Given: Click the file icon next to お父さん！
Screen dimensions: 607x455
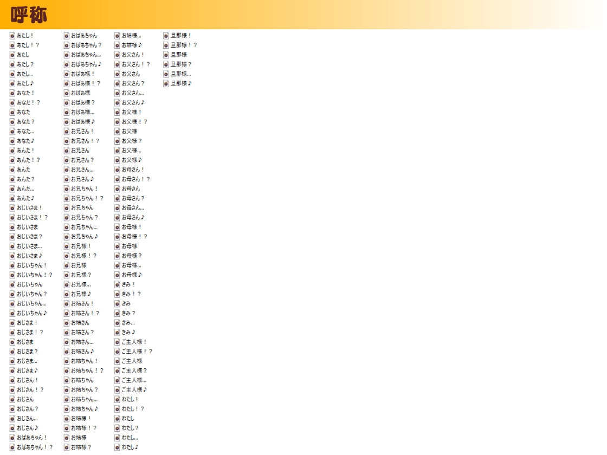Looking at the screenshot, I should [117, 55].
